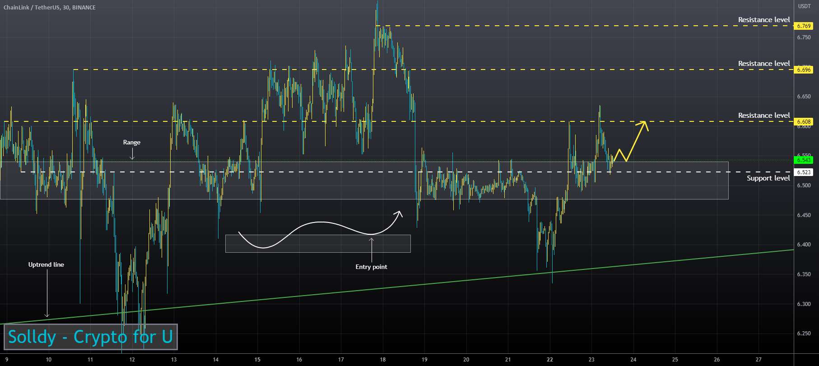The height and width of the screenshot is (366, 819).
Task: Select the yellow 6.696 price tag
Action: 804,69
